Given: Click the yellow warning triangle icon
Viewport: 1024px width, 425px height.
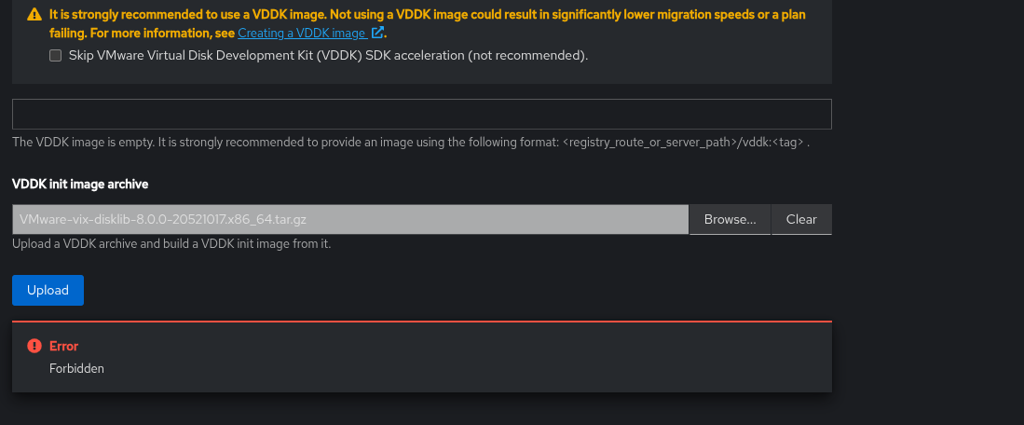Looking at the screenshot, I should 34,15.
